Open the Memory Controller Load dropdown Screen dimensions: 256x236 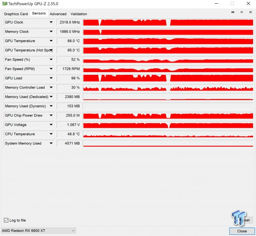pos(51,87)
